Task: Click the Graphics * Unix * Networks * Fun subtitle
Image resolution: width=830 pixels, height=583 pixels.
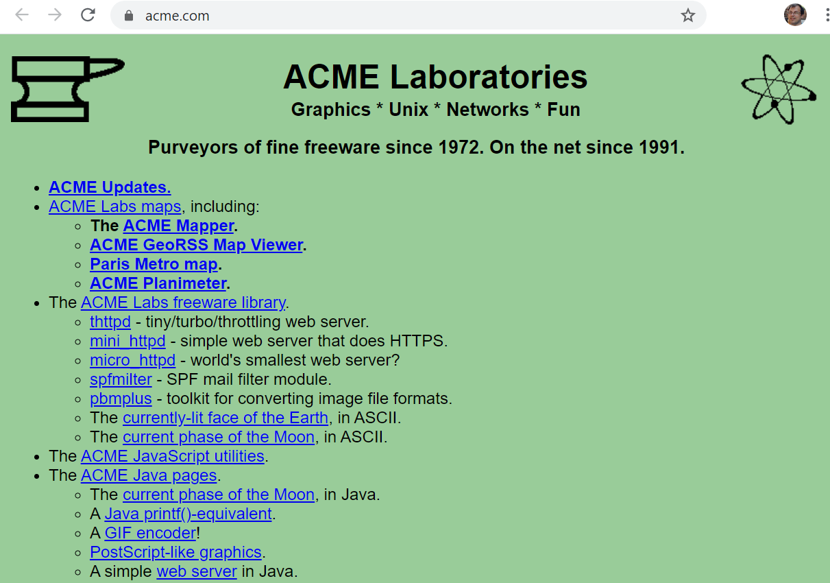Action: (436, 110)
